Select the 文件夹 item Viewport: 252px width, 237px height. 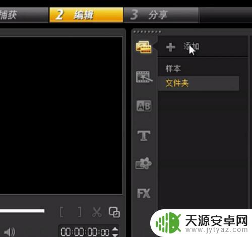(x=199, y=83)
